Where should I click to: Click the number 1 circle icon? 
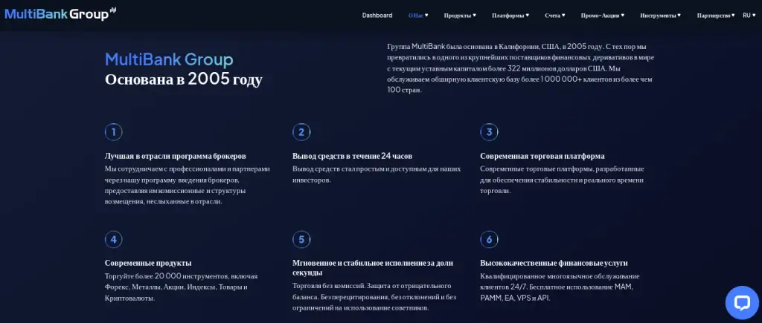pos(114,132)
